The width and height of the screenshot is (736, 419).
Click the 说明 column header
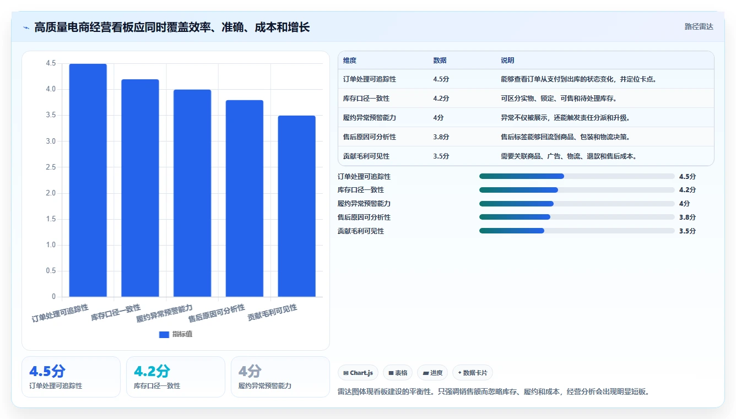507,61
